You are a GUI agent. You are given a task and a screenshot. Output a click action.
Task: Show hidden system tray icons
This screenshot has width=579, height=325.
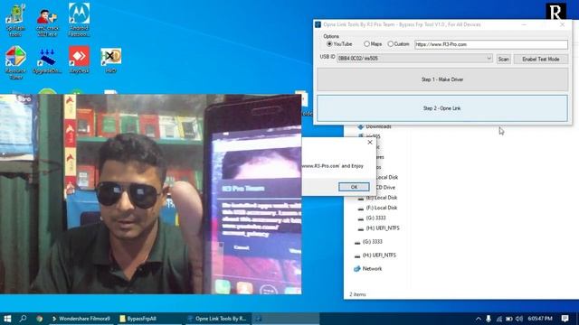click(x=479, y=319)
